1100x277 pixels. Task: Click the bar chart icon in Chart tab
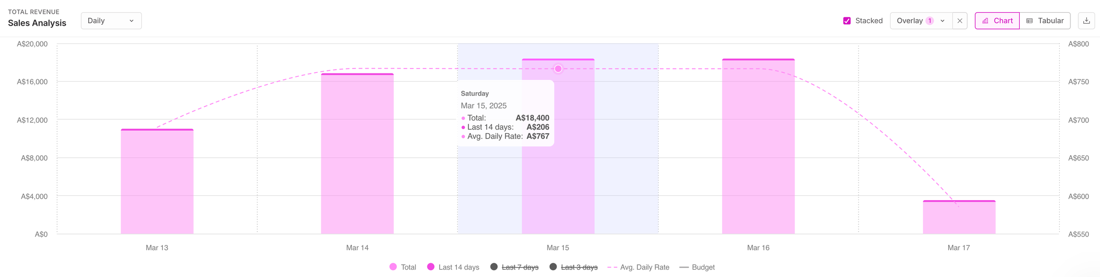[x=985, y=21]
